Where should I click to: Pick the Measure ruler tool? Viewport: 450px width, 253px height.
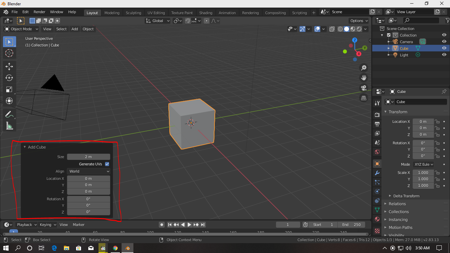[x=9, y=126]
